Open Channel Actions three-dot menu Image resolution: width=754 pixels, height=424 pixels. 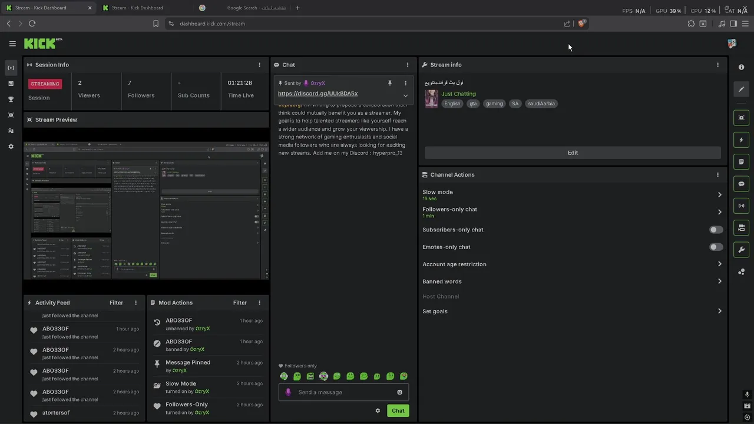pyautogui.click(x=717, y=175)
